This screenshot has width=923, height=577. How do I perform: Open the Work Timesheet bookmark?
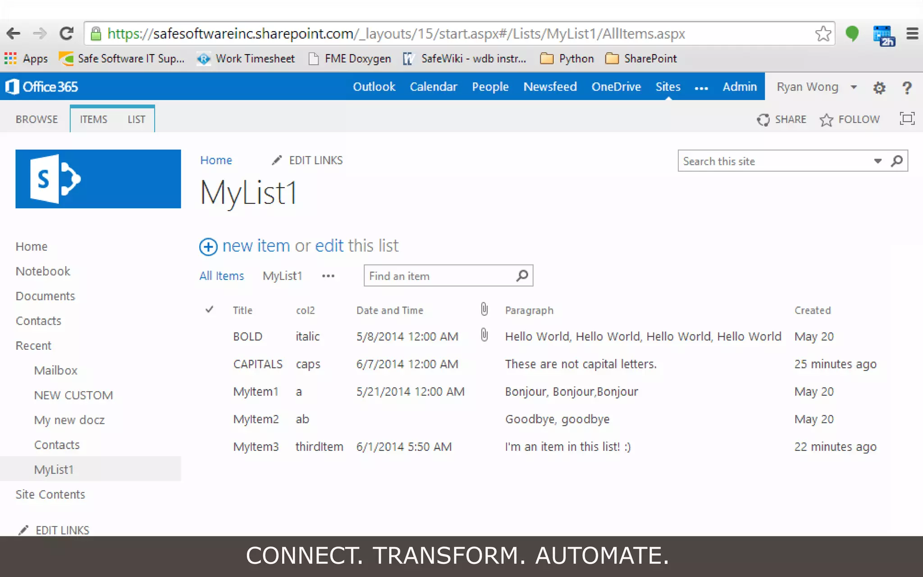(x=246, y=59)
